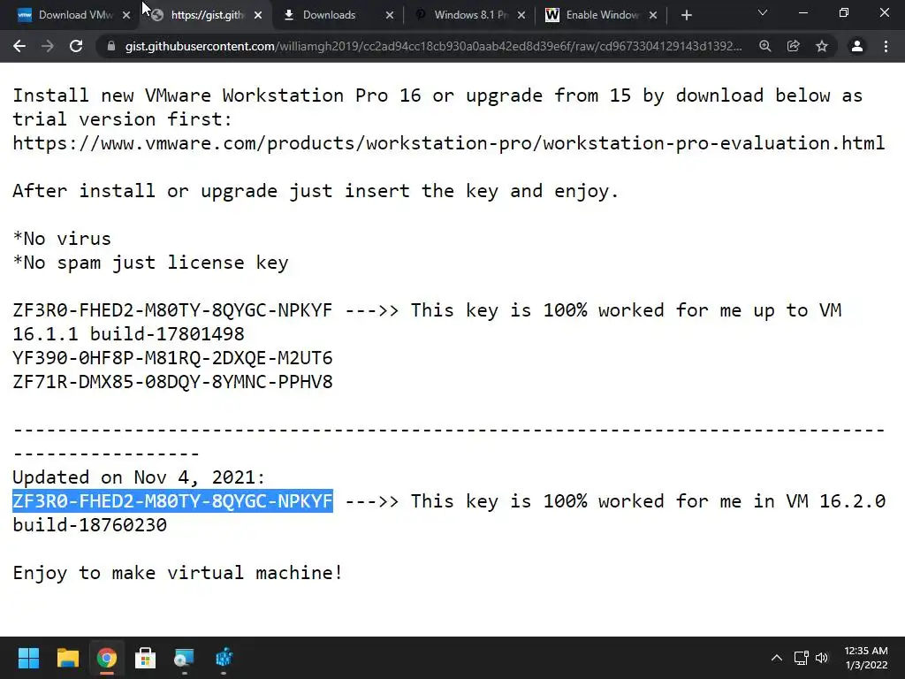Click the ZF71R-DMX85 key line

click(x=172, y=382)
